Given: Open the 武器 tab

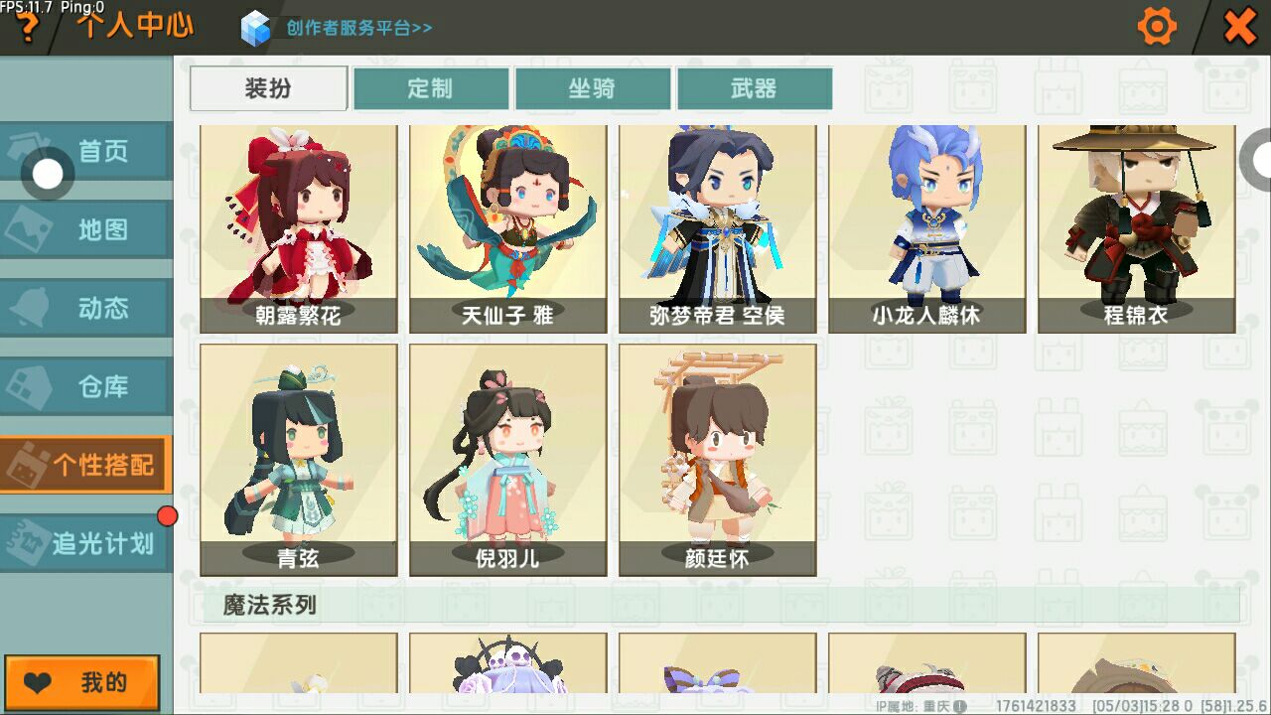Looking at the screenshot, I should click(x=755, y=88).
